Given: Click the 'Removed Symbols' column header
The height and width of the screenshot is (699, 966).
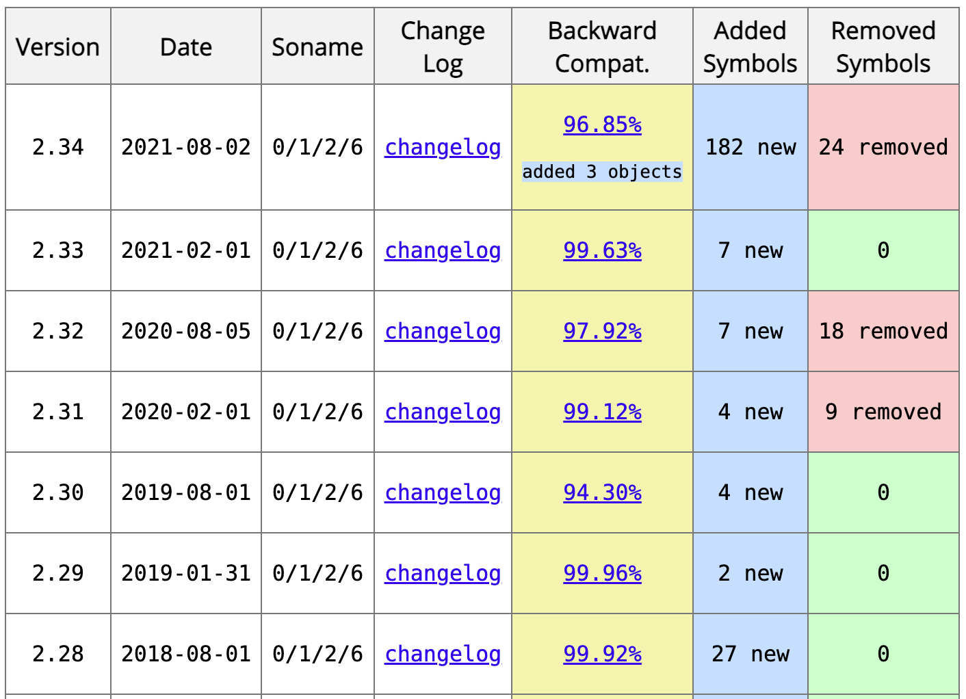Looking at the screenshot, I should [883, 47].
